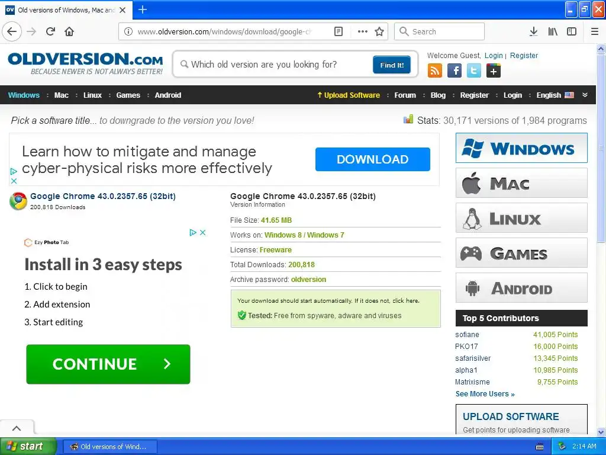Open the Firefox hamburger menu
606x455 pixels.
coord(594,32)
